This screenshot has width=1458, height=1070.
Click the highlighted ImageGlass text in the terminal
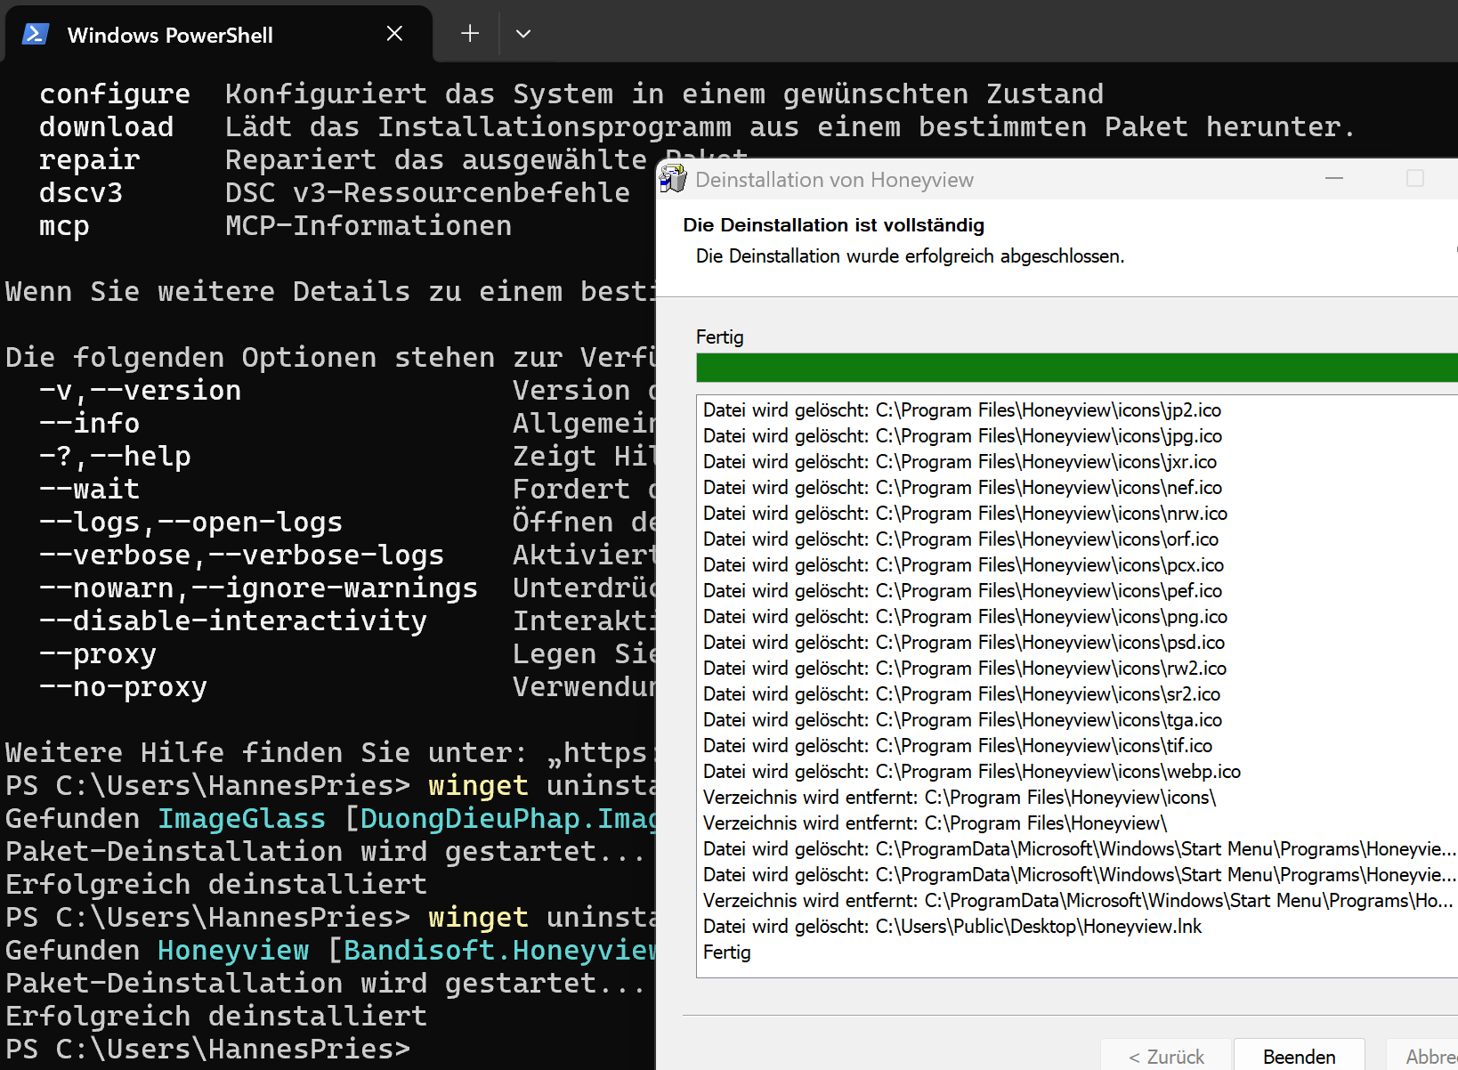241,817
